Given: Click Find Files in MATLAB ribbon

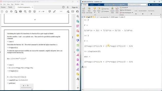Looking at the screenshot, I should 105,9.
